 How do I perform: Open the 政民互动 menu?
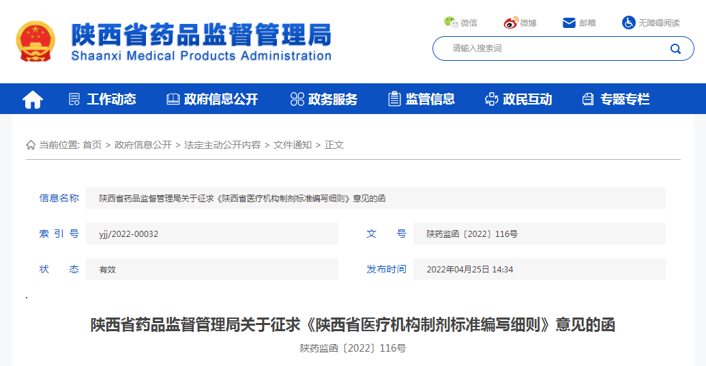pos(527,99)
